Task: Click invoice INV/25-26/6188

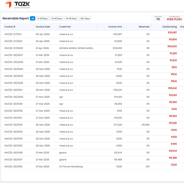Action: (x=13, y=153)
